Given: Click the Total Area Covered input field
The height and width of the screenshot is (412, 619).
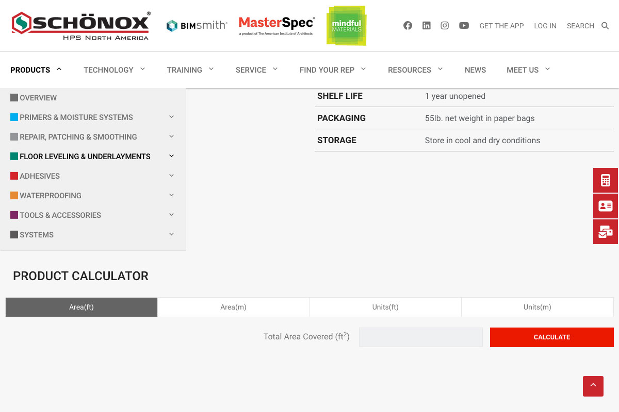Looking at the screenshot, I should [x=420, y=337].
